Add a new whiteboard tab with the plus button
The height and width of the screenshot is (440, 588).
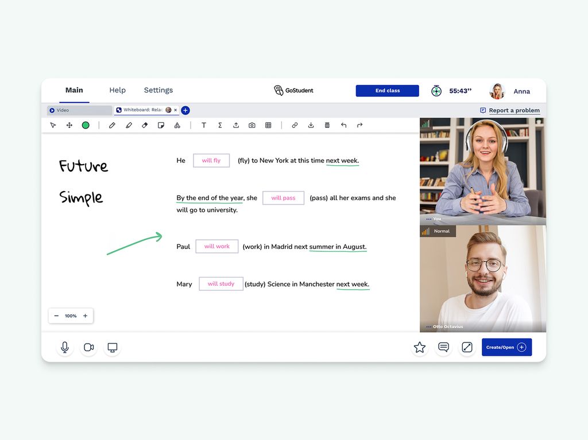tap(185, 110)
